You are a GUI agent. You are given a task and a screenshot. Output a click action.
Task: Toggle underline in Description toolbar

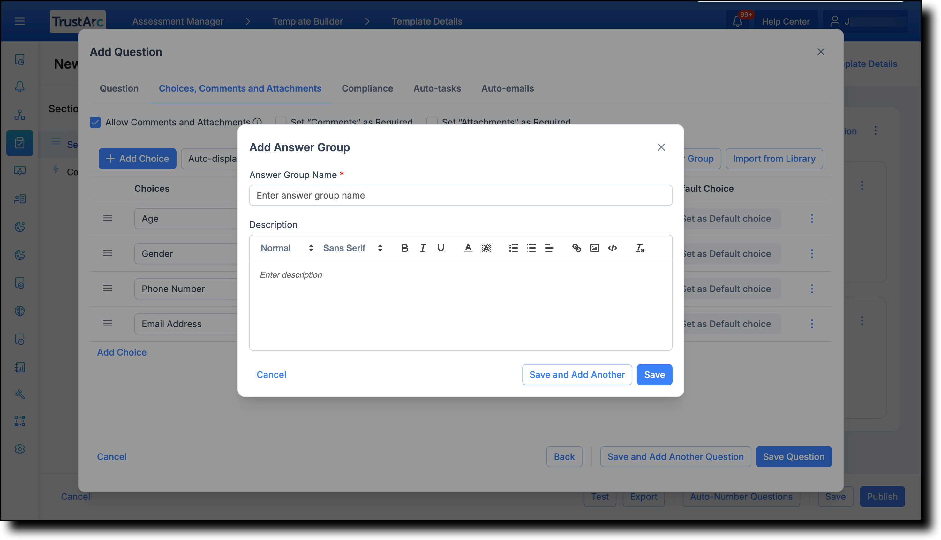[440, 248]
